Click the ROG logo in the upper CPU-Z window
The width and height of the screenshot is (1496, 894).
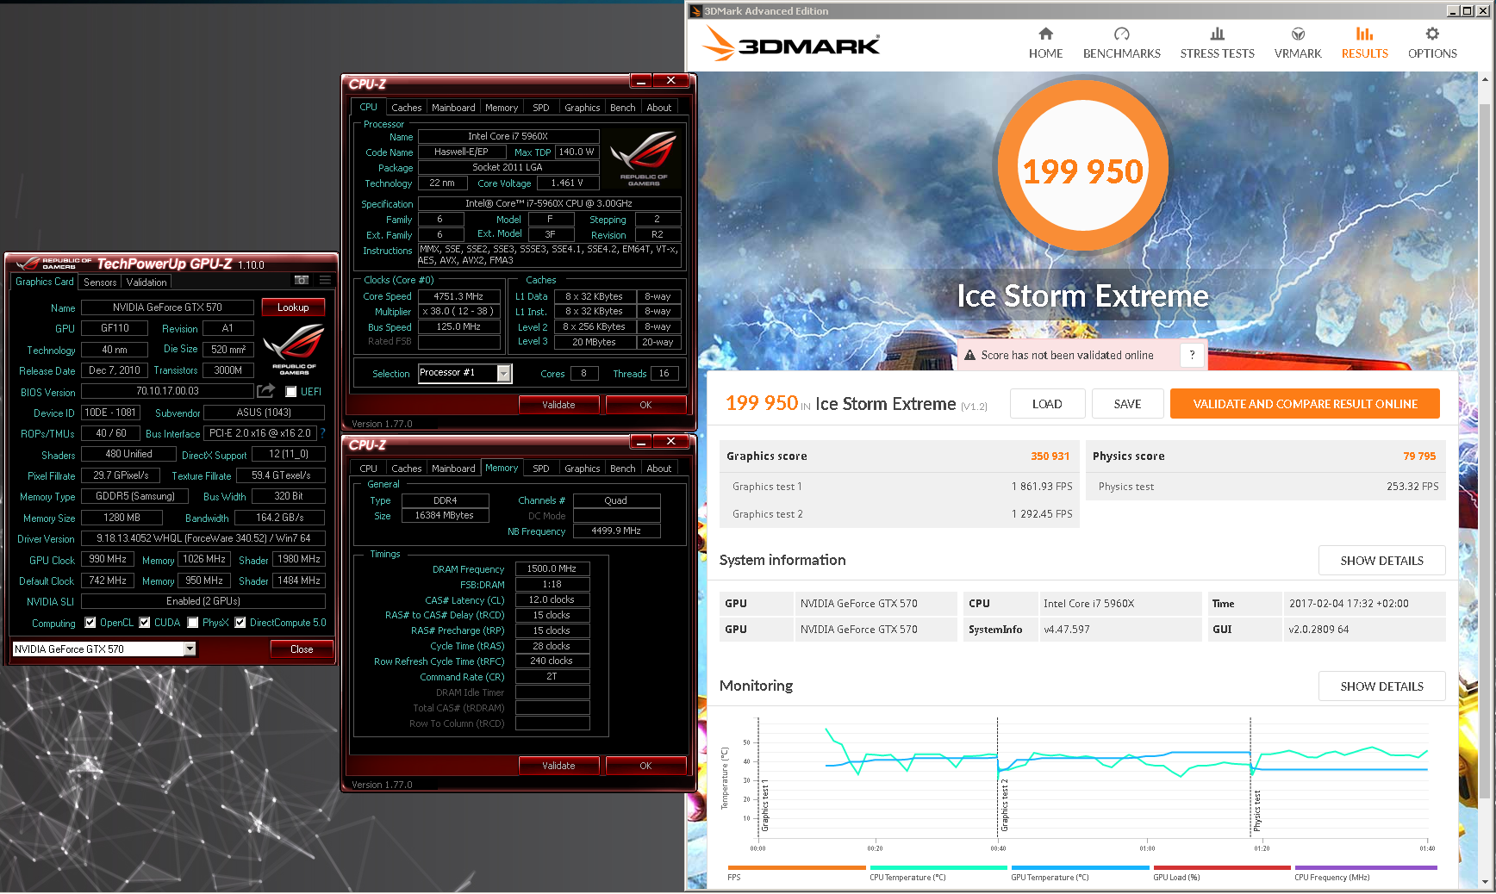point(644,158)
